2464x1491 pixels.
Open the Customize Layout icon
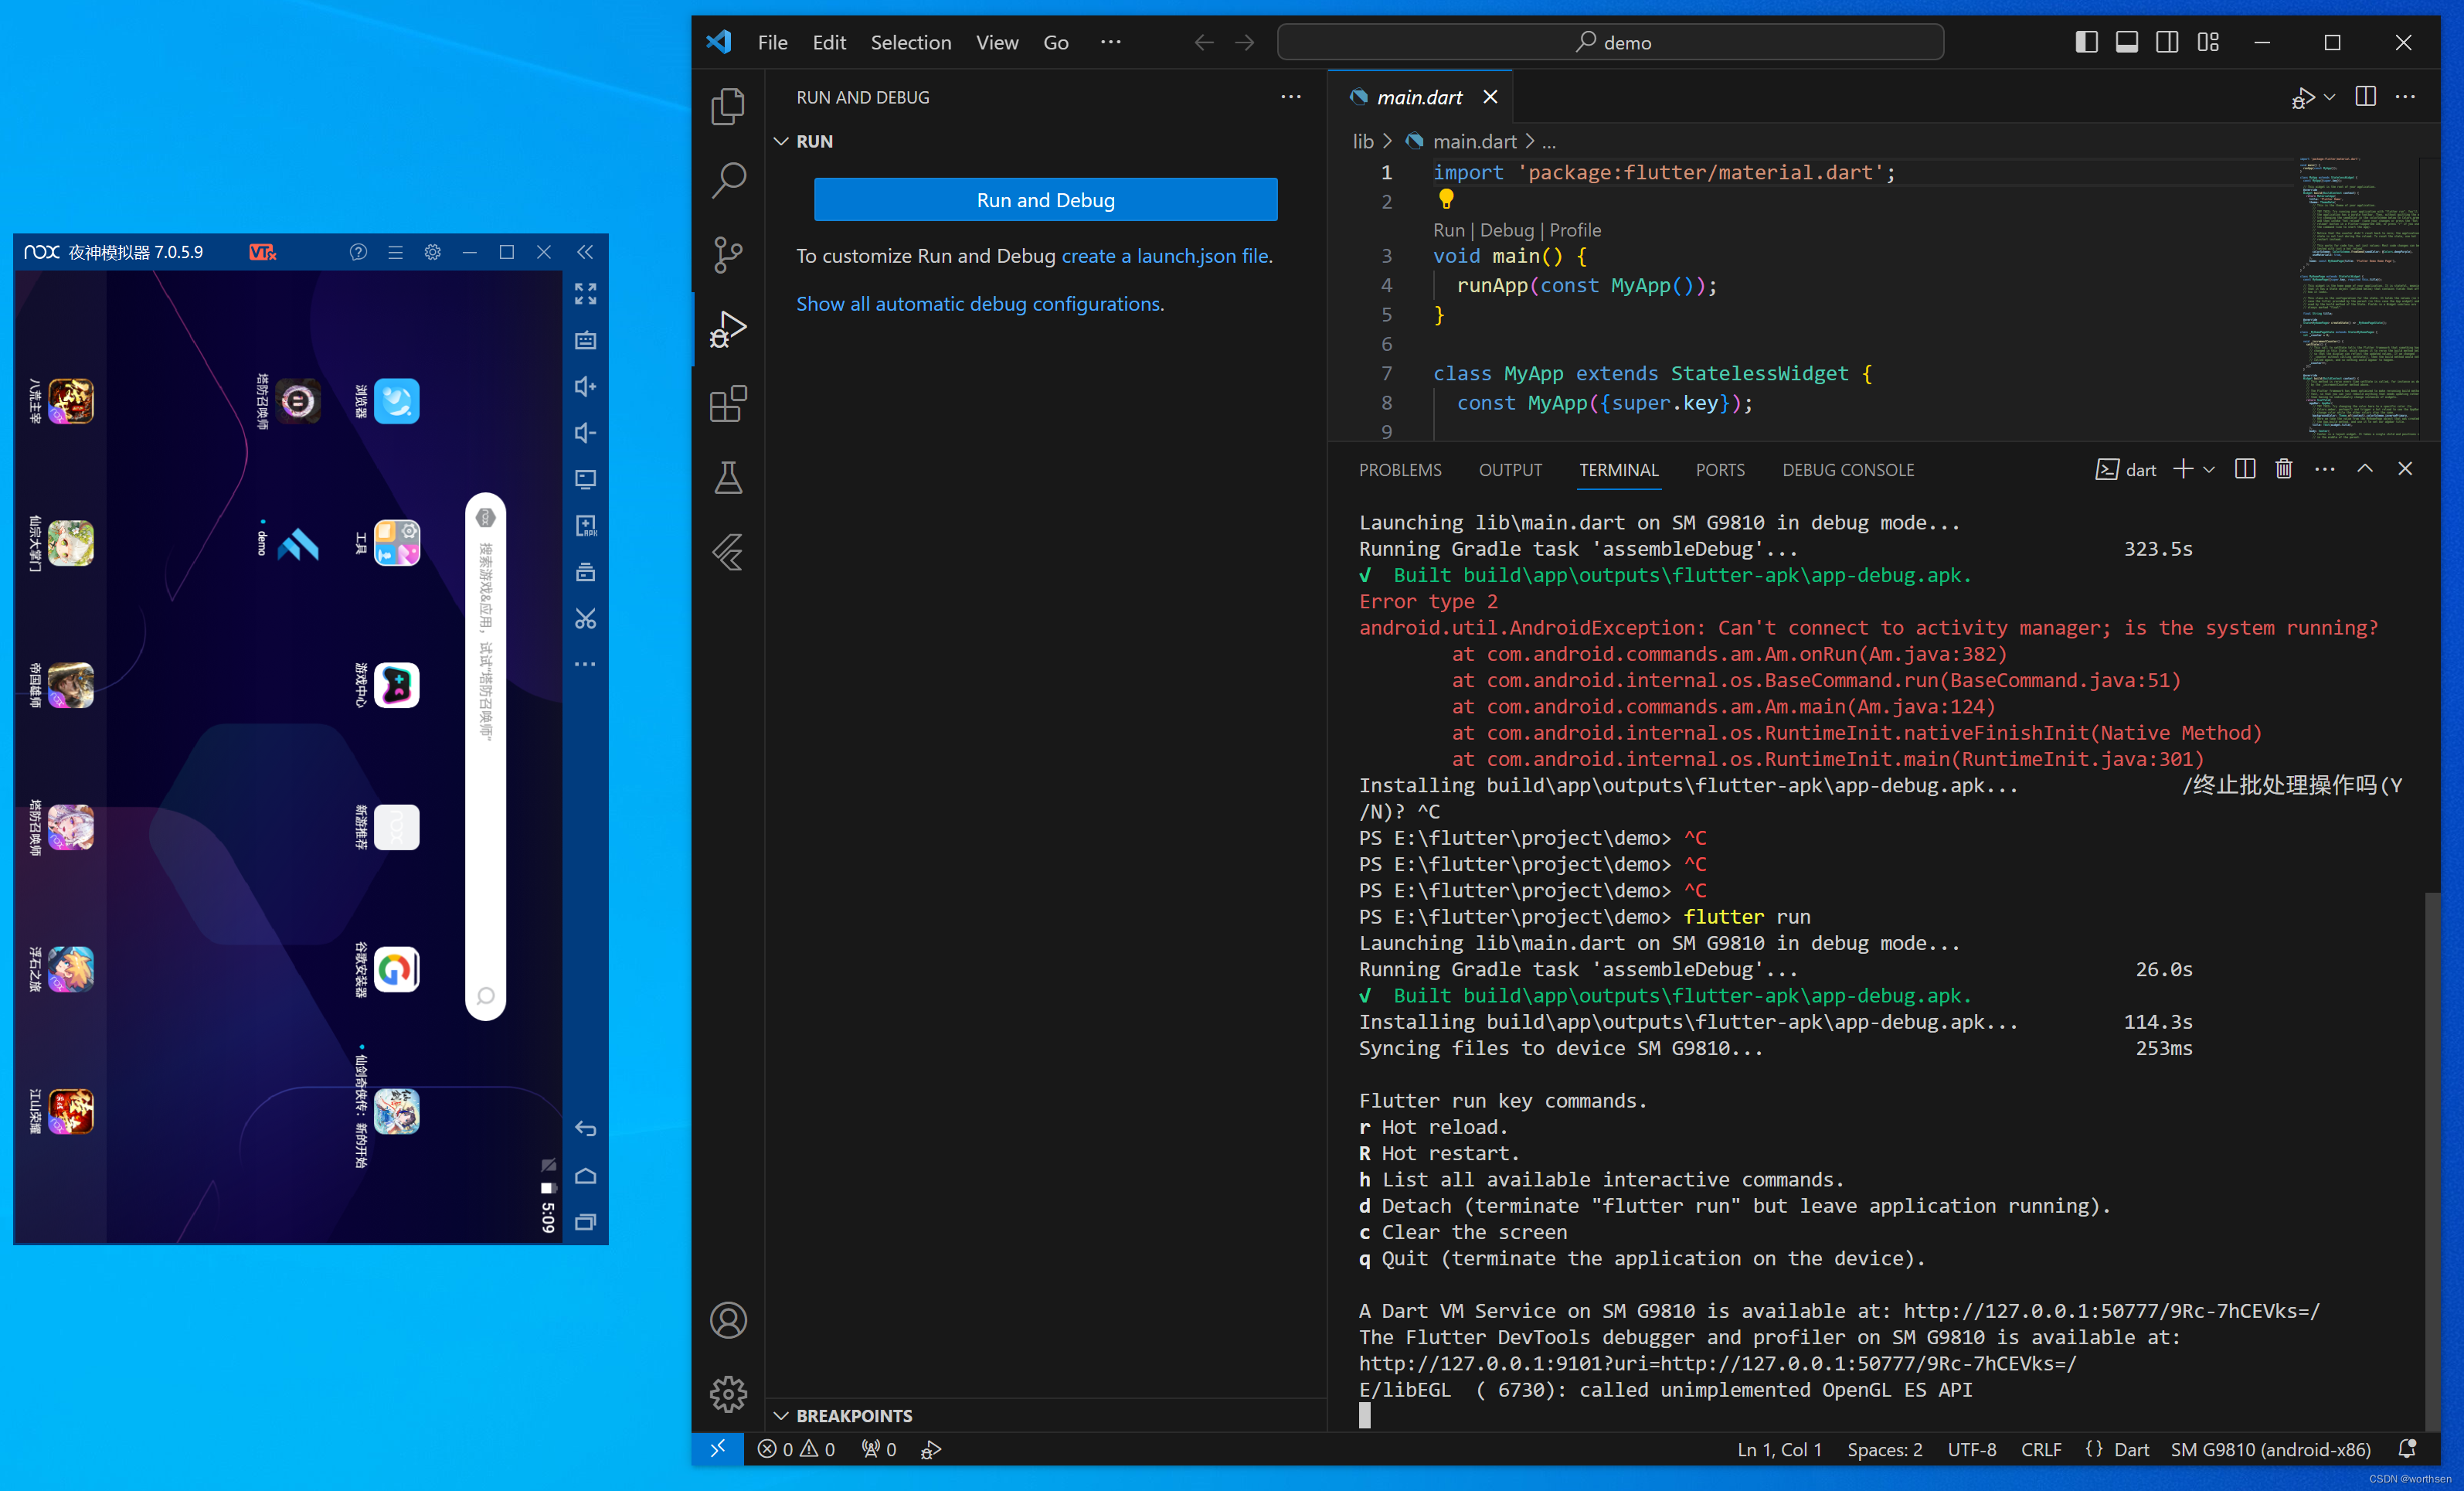[2208, 42]
